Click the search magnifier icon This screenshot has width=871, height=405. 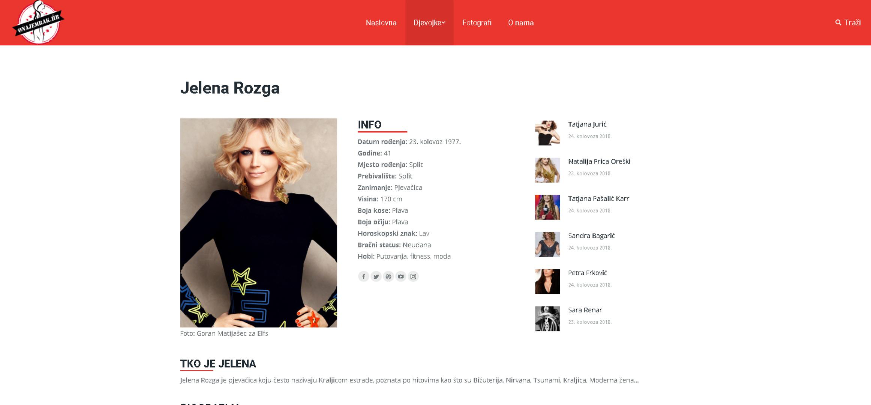(838, 22)
